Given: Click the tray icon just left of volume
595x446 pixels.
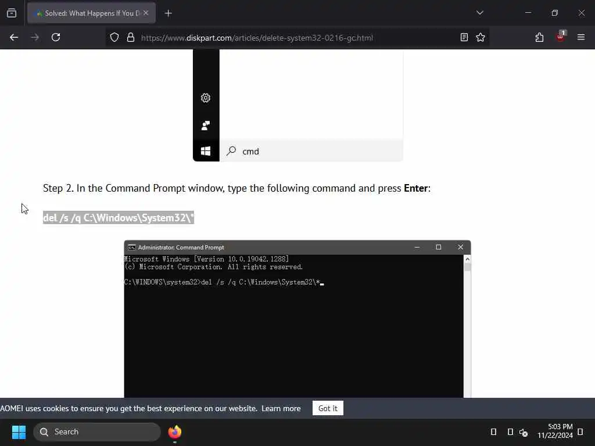Looking at the screenshot, I should [510, 431].
